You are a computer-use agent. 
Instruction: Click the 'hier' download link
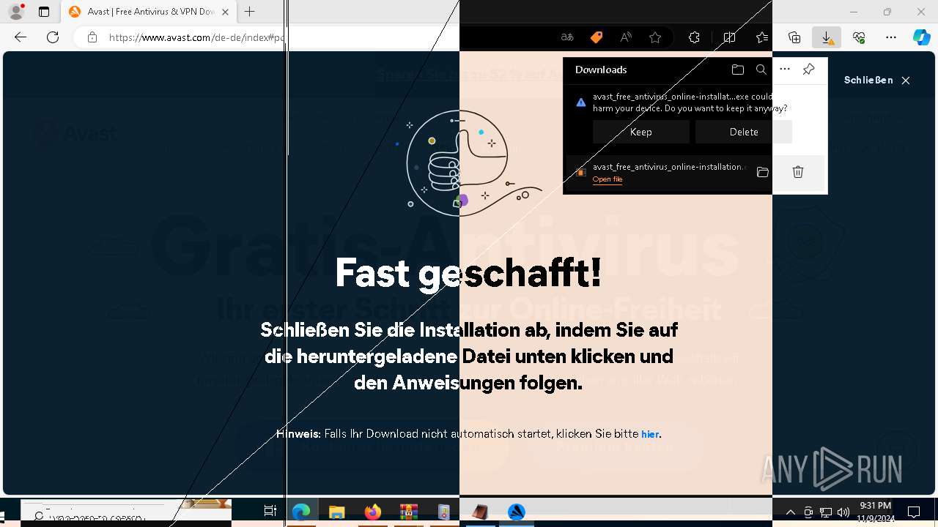click(x=650, y=434)
